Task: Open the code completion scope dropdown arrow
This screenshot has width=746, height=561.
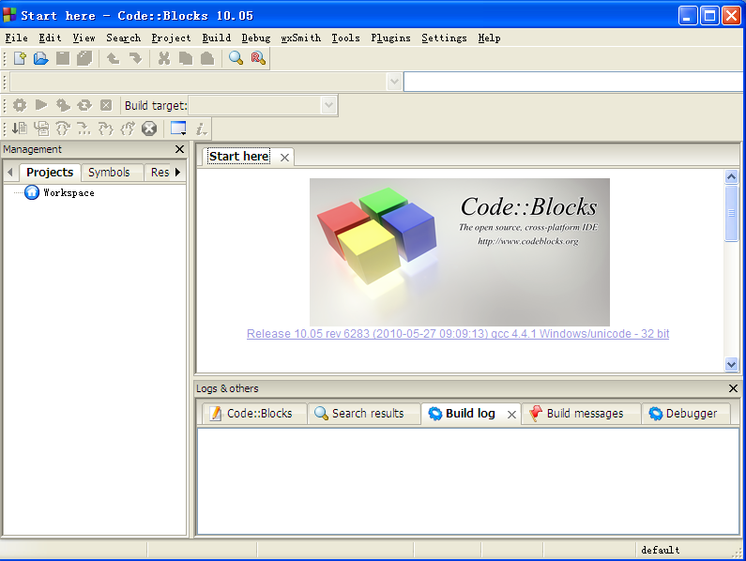Action: click(x=394, y=82)
